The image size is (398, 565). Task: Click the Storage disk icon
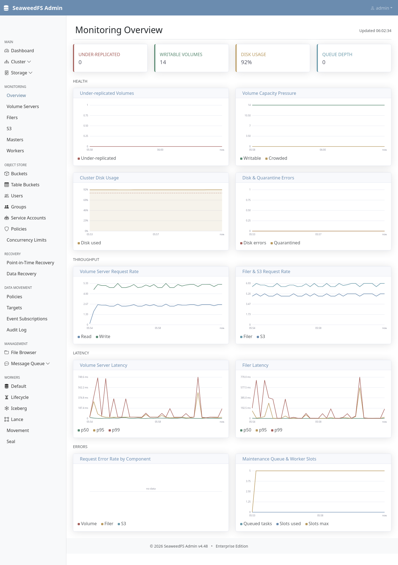click(x=7, y=73)
